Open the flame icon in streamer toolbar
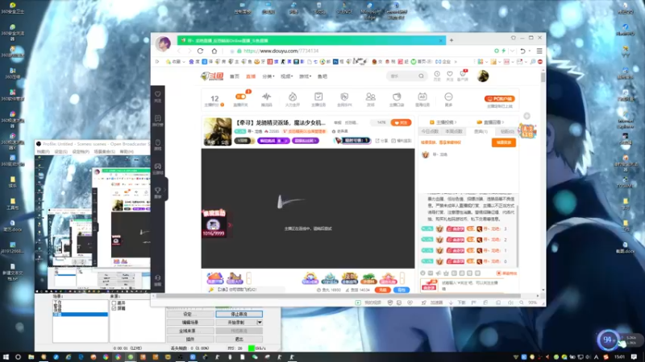This screenshot has height=362, width=645. tap(293, 97)
